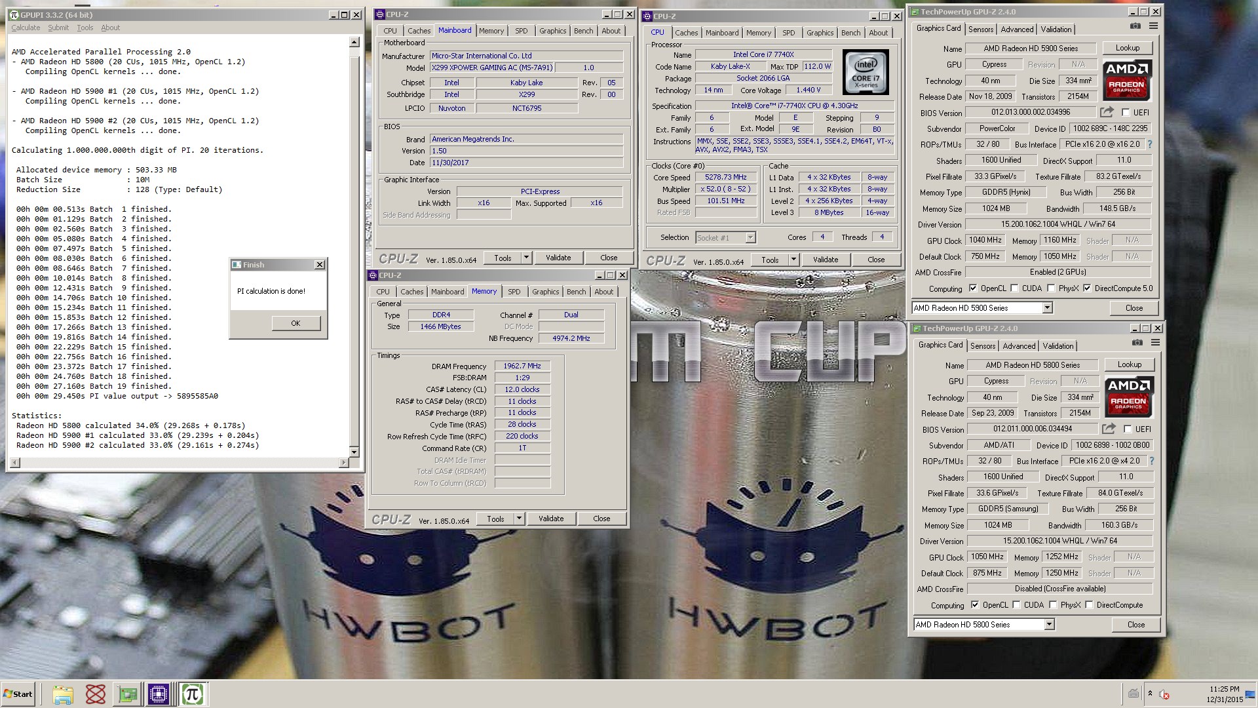This screenshot has height=708, width=1258.
Task: Close the Finish dialog with X
Action: click(319, 265)
